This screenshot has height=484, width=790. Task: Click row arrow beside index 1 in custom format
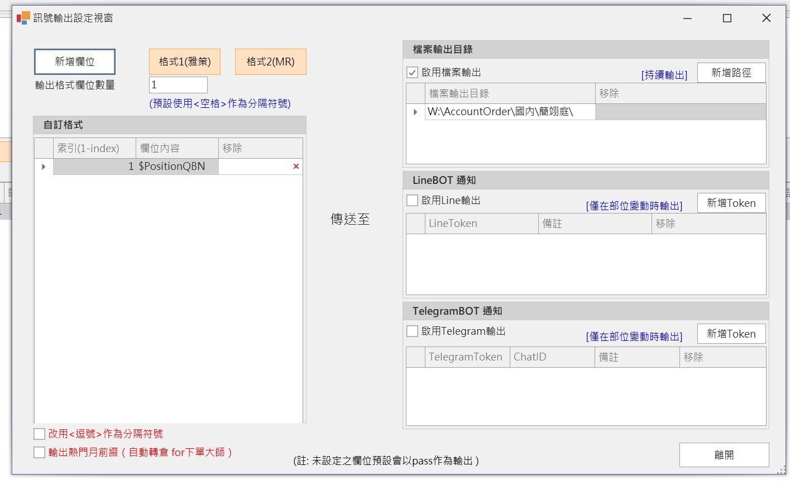point(44,167)
